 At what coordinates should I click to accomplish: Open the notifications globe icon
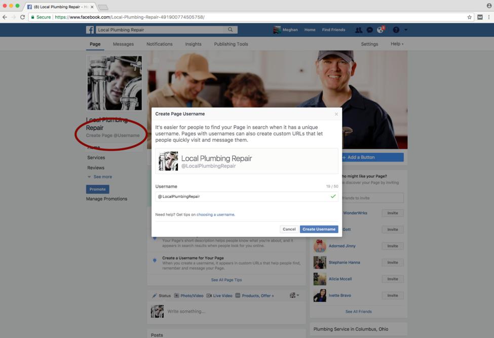(381, 29)
